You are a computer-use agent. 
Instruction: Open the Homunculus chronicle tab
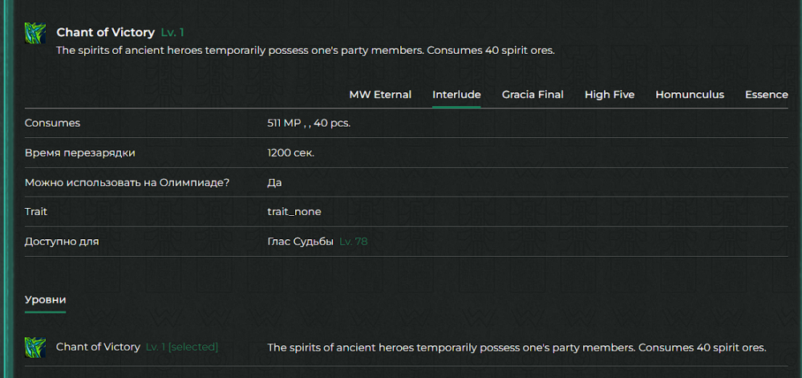coord(690,95)
